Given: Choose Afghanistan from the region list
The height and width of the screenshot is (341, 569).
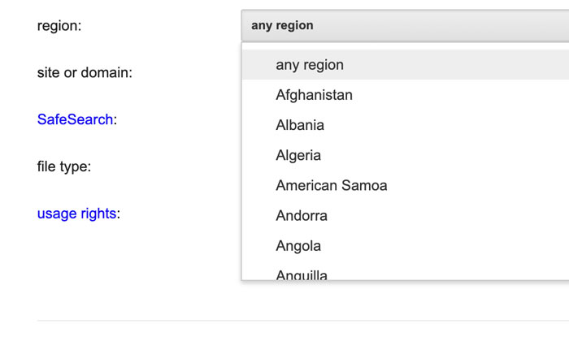Looking at the screenshot, I should tap(314, 95).
